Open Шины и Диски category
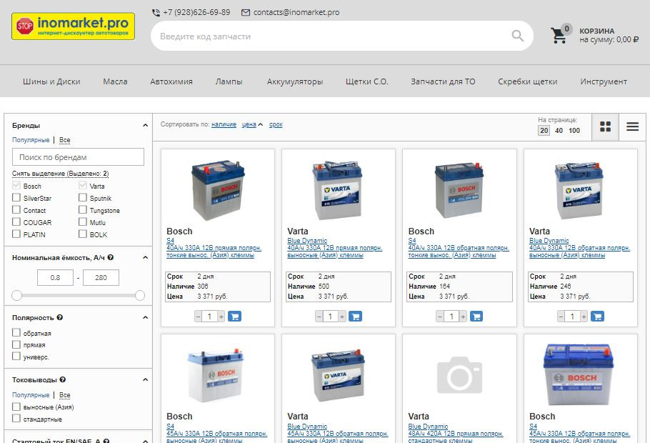650x443 pixels. [51, 81]
